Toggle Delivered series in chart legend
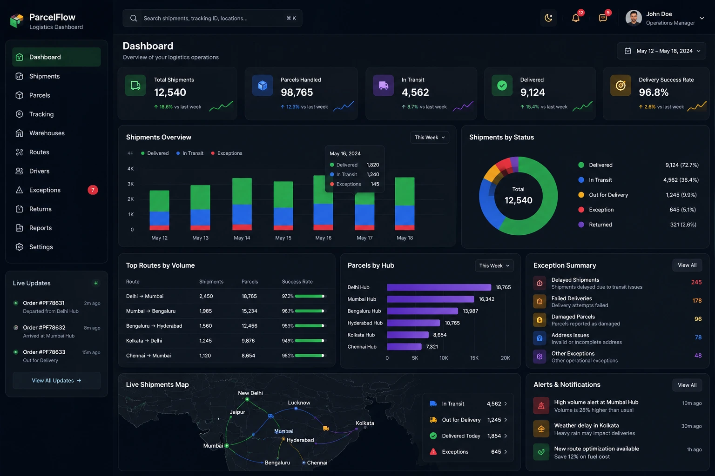The height and width of the screenshot is (476, 715). [x=155, y=153]
